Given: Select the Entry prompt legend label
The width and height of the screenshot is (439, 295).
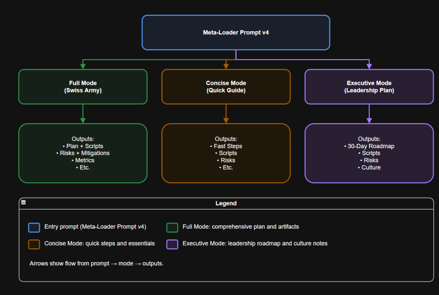Looking at the screenshot, I should (x=95, y=227).
